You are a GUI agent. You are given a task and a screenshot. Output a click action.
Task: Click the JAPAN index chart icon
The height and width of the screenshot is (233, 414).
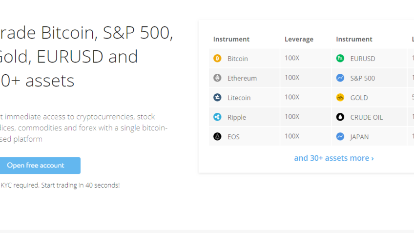340,137
